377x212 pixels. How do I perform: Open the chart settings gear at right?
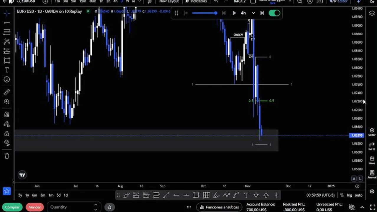tap(372, 191)
